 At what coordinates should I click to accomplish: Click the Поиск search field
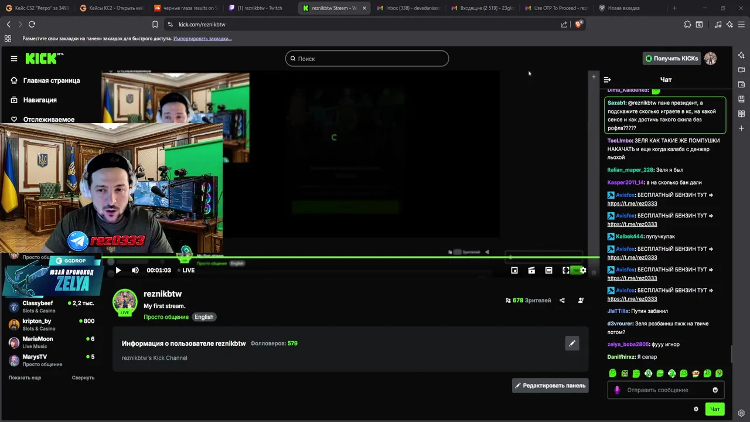367,59
